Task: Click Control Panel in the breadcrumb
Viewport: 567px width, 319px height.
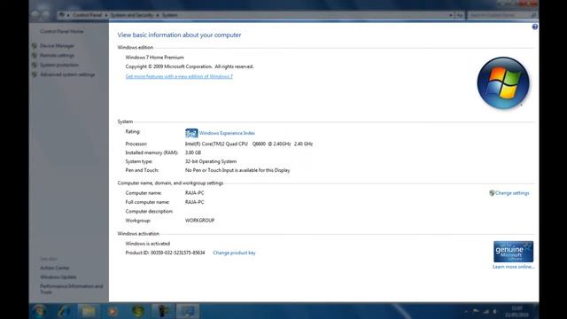Action: [87, 15]
